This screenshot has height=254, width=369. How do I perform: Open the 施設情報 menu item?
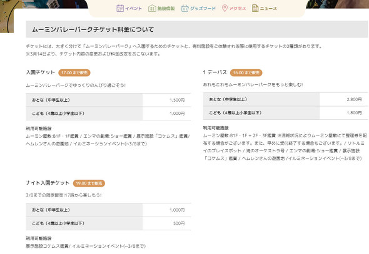166,9
